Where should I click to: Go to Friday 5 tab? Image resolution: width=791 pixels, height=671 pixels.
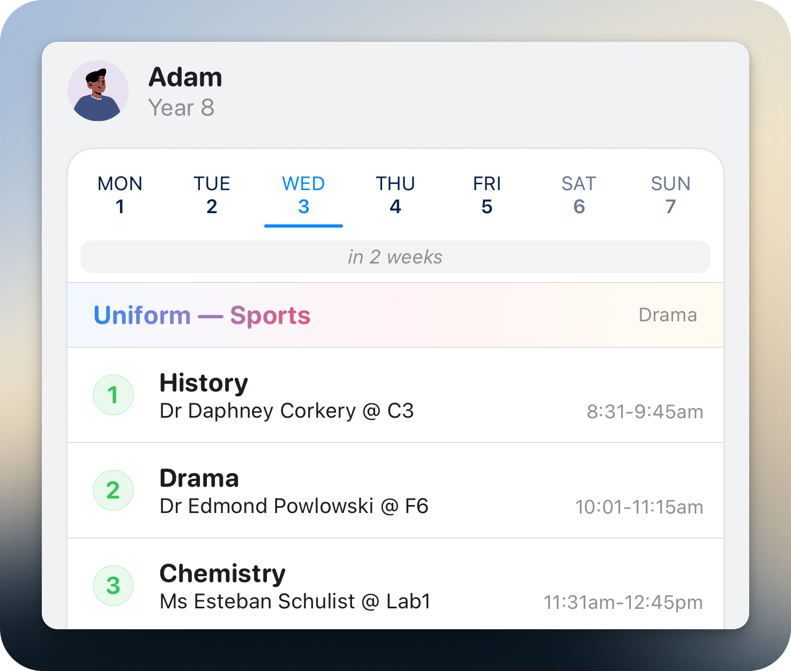click(x=487, y=195)
